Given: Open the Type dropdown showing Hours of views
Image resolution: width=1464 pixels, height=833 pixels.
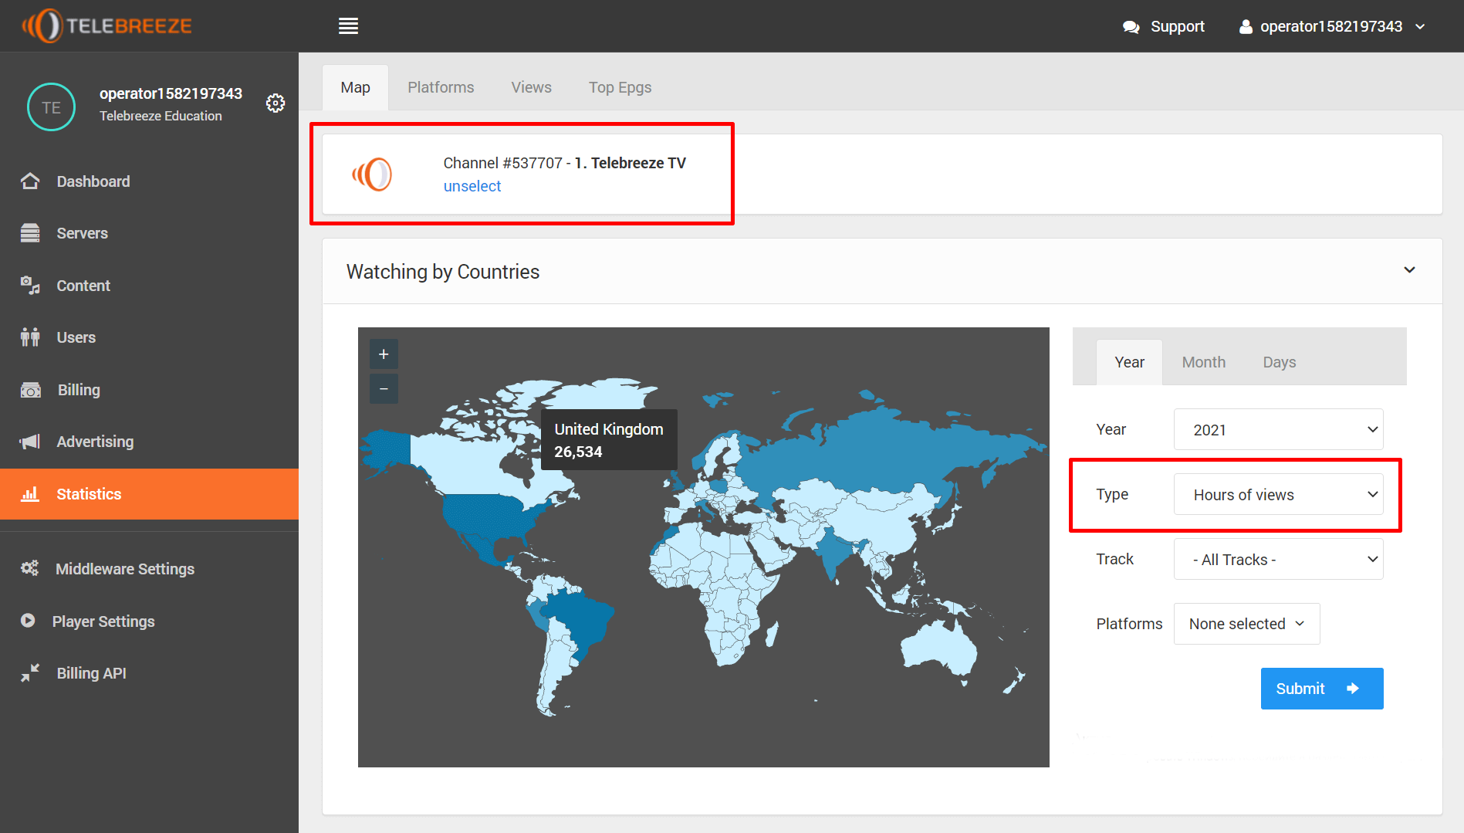Looking at the screenshot, I should click(x=1278, y=494).
